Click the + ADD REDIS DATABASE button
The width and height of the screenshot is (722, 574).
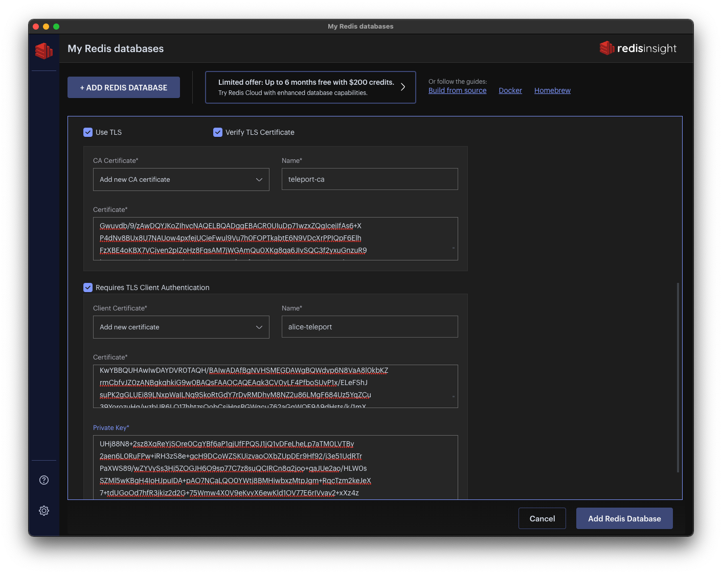(x=123, y=87)
